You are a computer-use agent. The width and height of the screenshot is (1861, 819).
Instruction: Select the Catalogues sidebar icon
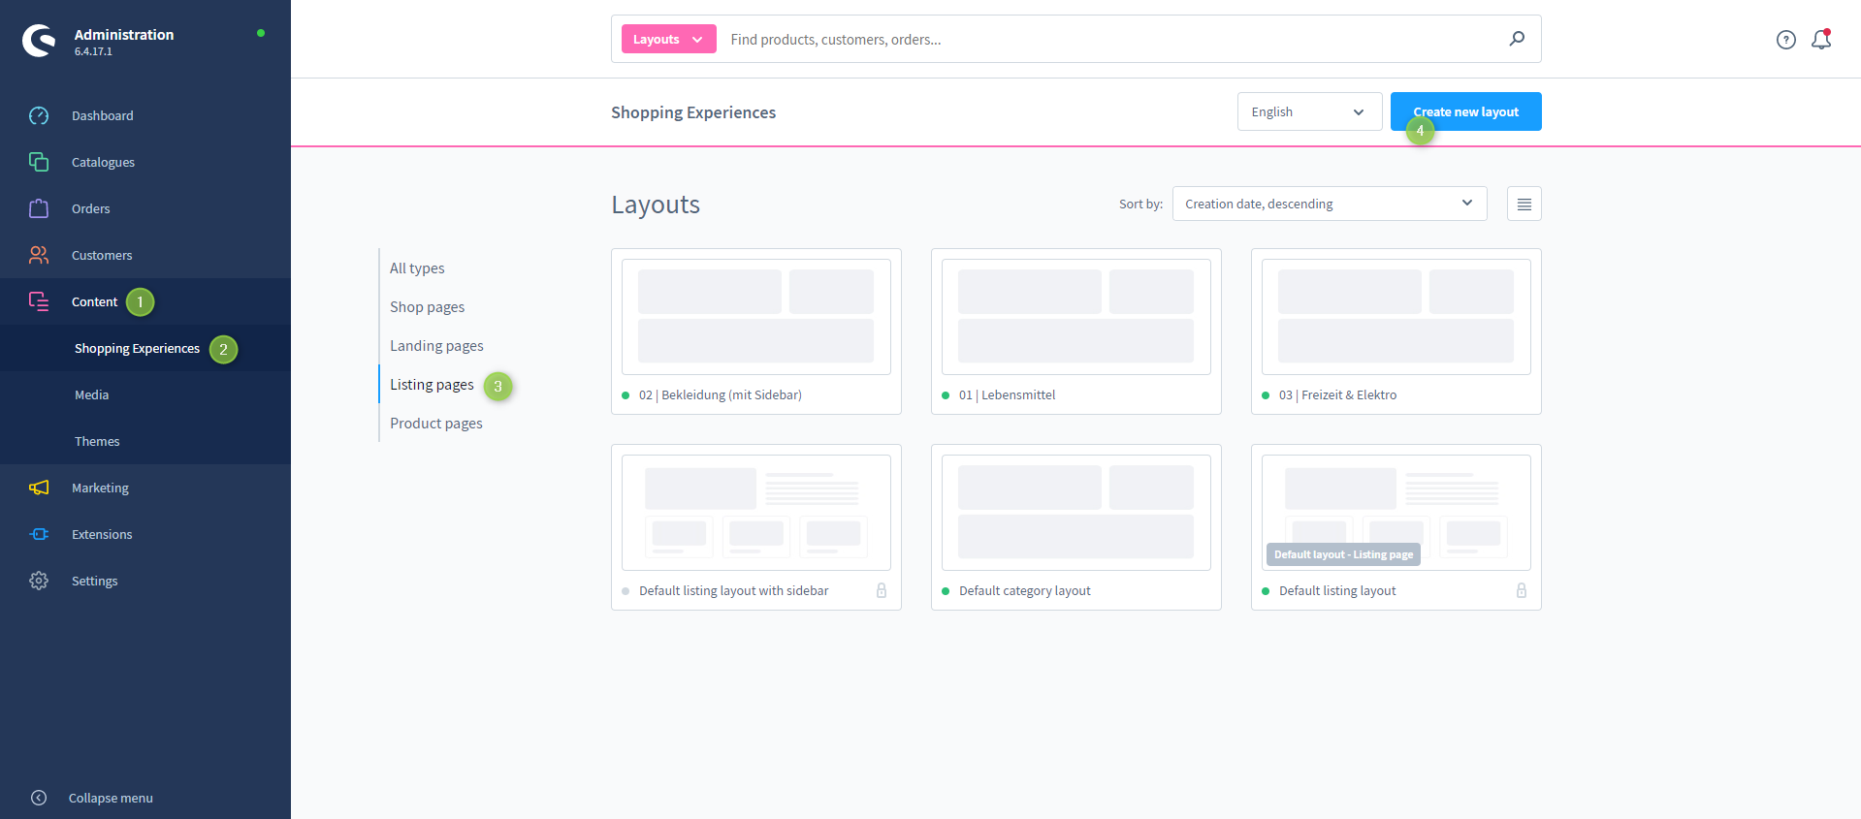coord(39,162)
